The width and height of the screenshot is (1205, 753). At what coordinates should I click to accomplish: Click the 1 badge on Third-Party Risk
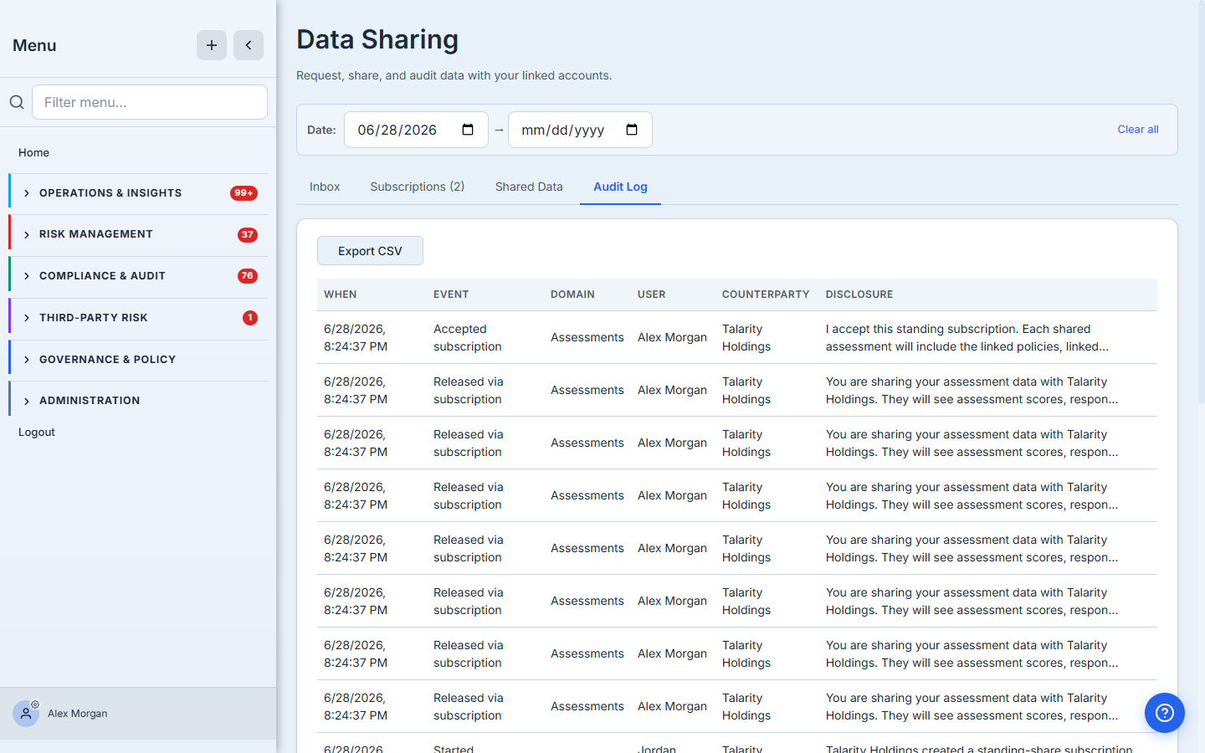click(x=250, y=318)
